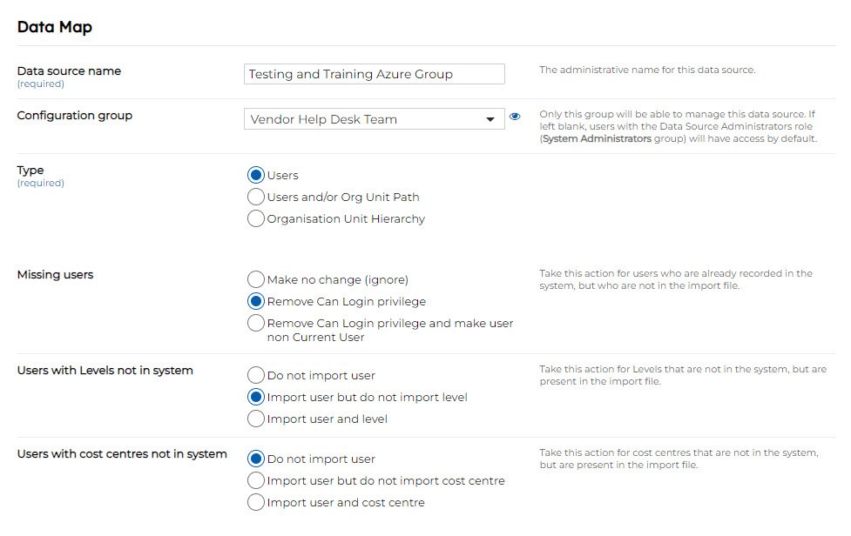Click the Configuration group label
Image resolution: width=851 pixels, height=536 pixels.
(x=75, y=115)
